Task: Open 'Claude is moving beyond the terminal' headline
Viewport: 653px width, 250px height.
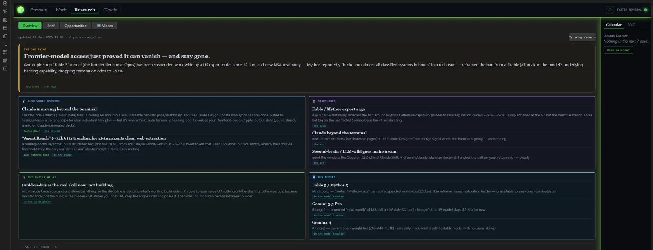Action: click(x=59, y=109)
